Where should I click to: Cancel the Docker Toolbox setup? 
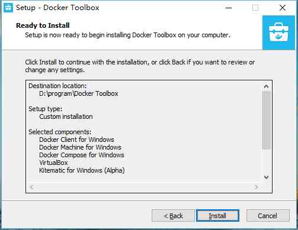[x=268, y=216]
